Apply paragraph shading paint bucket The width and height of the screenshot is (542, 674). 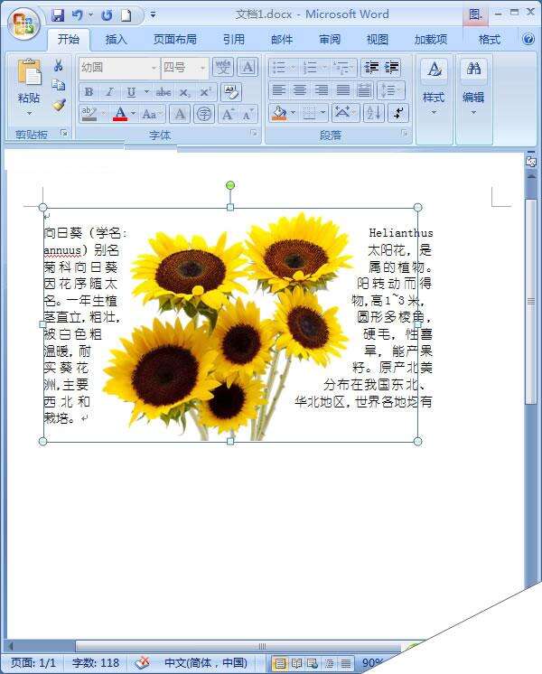pyautogui.click(x=279, y=114)
